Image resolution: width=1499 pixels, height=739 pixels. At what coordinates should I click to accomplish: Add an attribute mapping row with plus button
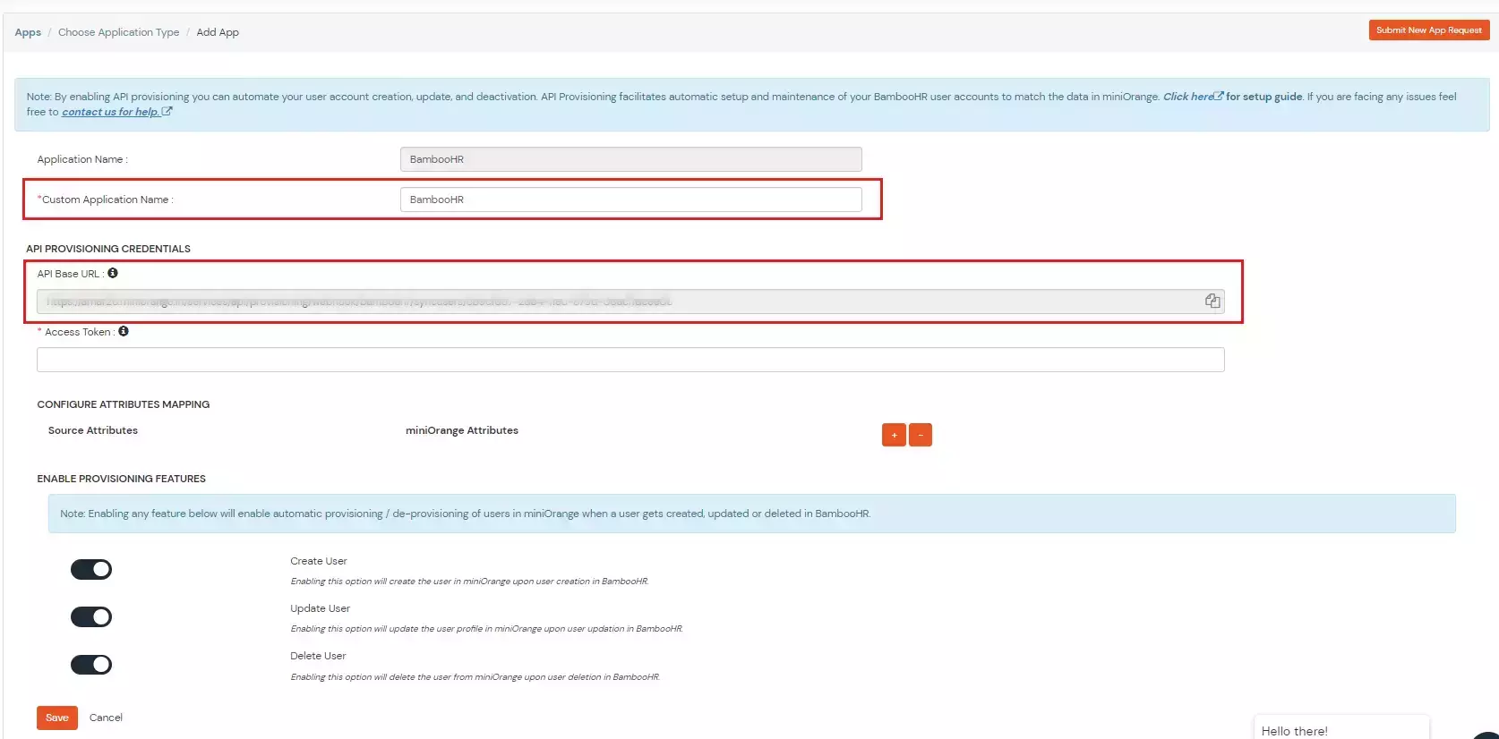click(x=894, y=435)
